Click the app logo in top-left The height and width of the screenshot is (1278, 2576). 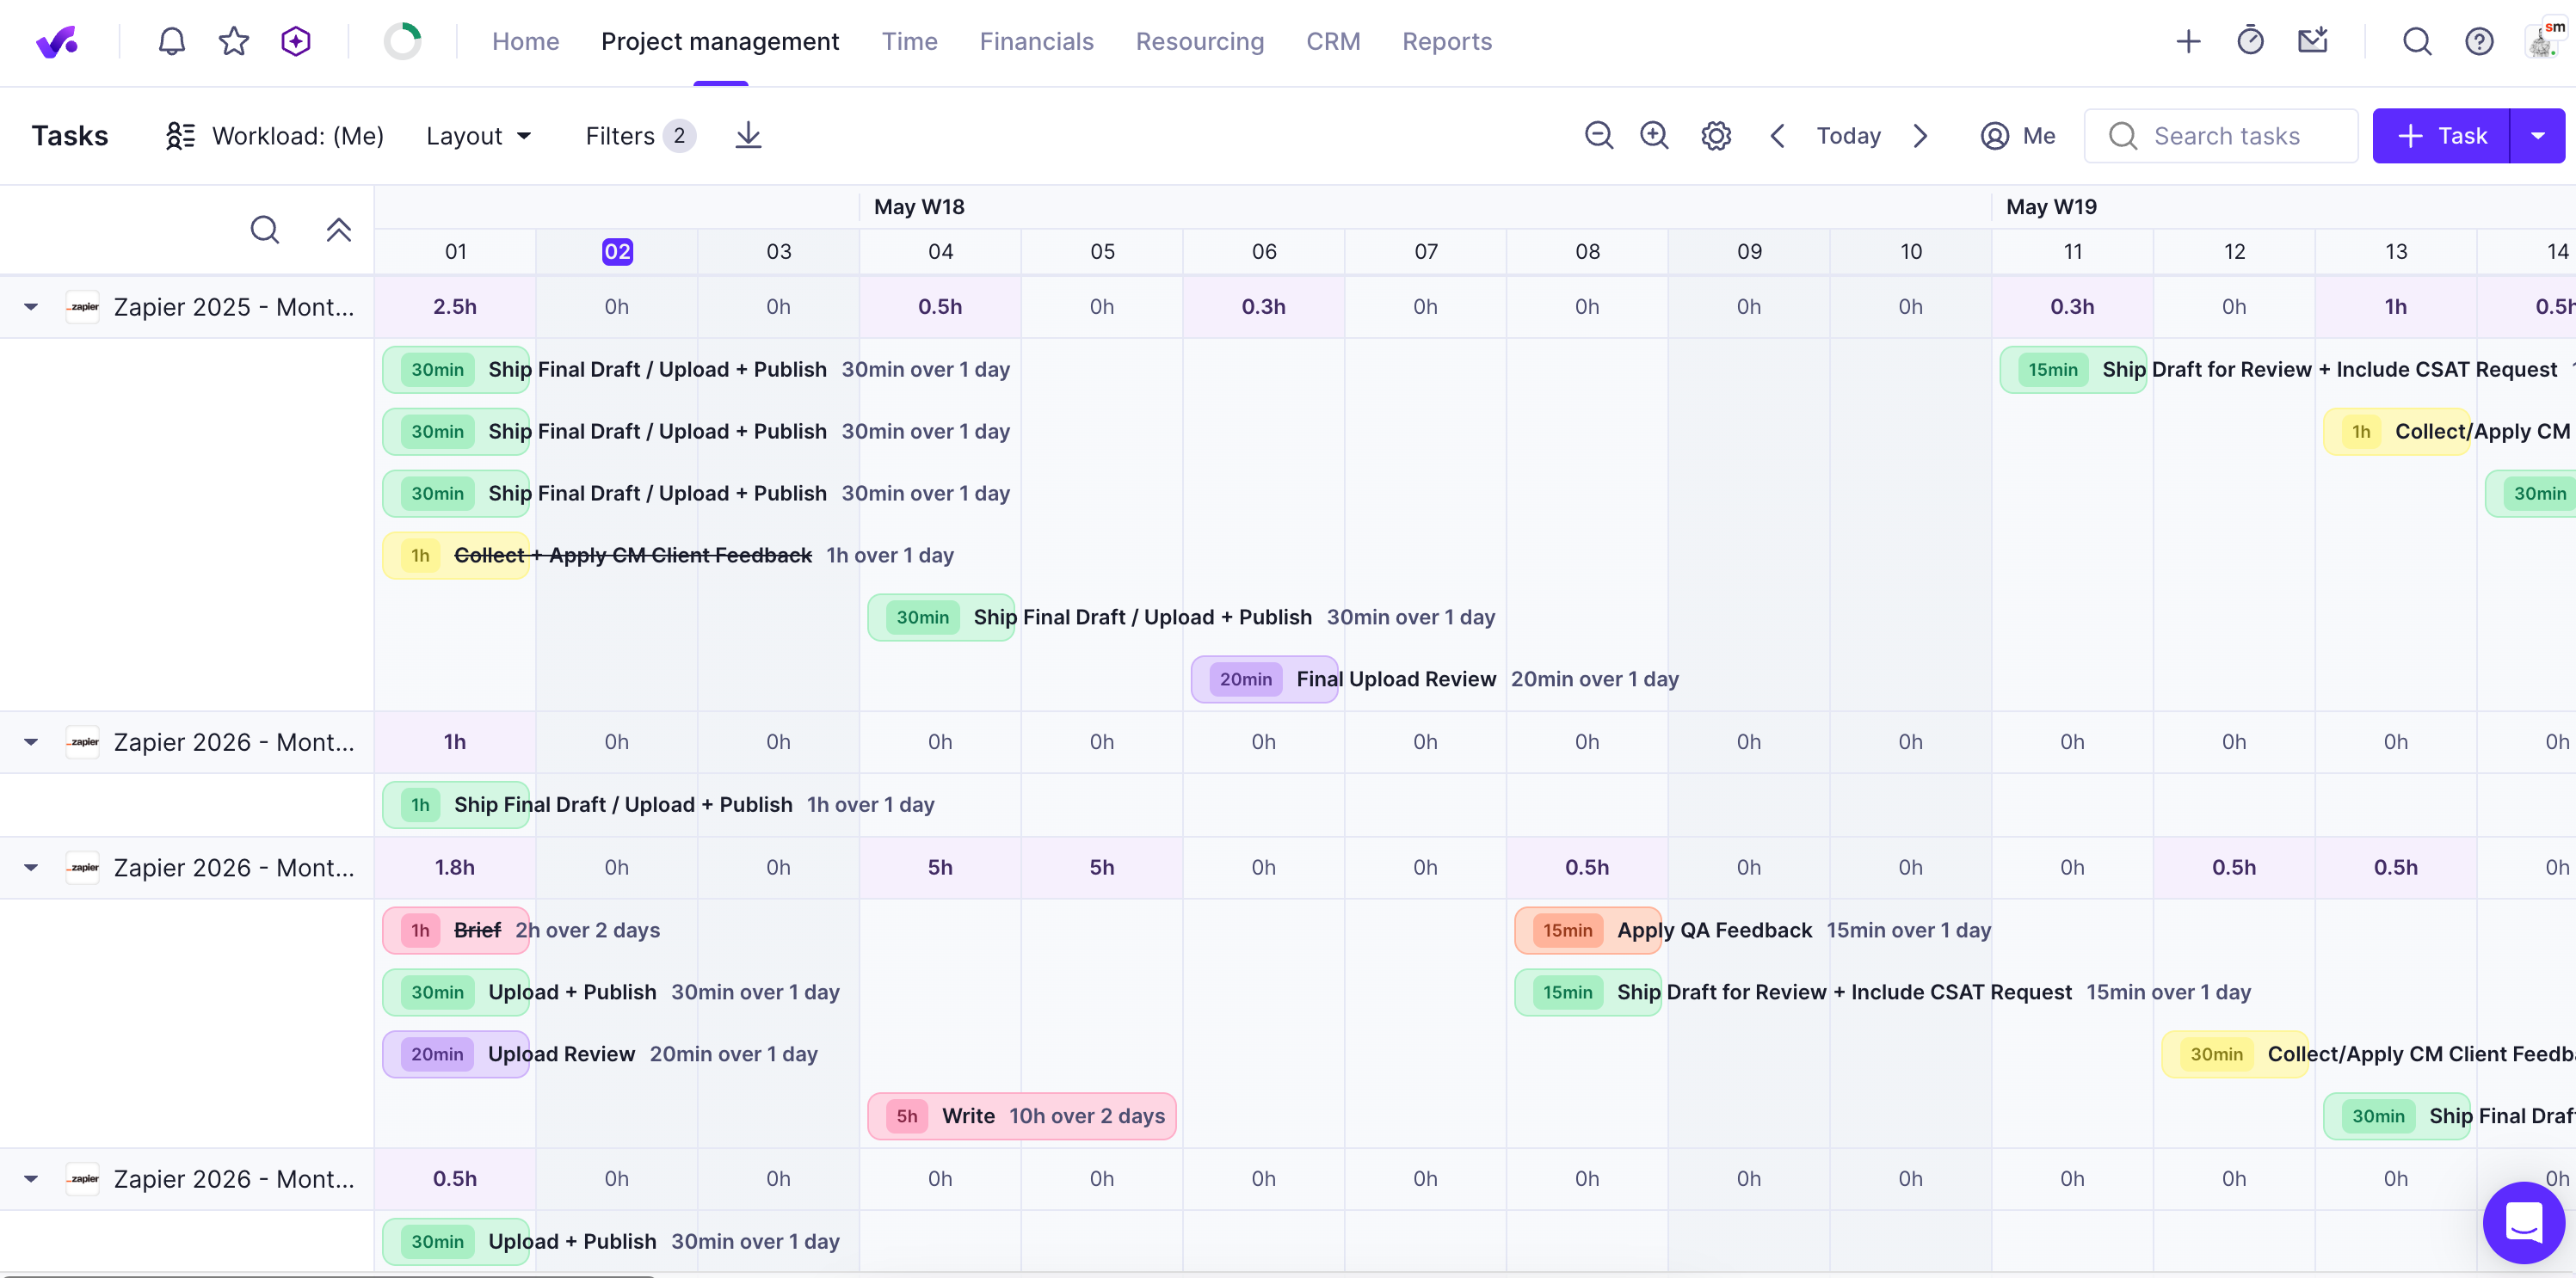(x=57, y=41)
